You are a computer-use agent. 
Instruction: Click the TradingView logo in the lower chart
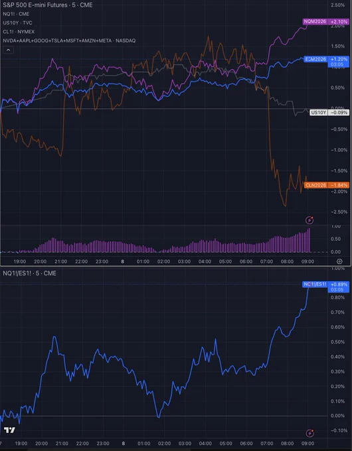[9, 430]
